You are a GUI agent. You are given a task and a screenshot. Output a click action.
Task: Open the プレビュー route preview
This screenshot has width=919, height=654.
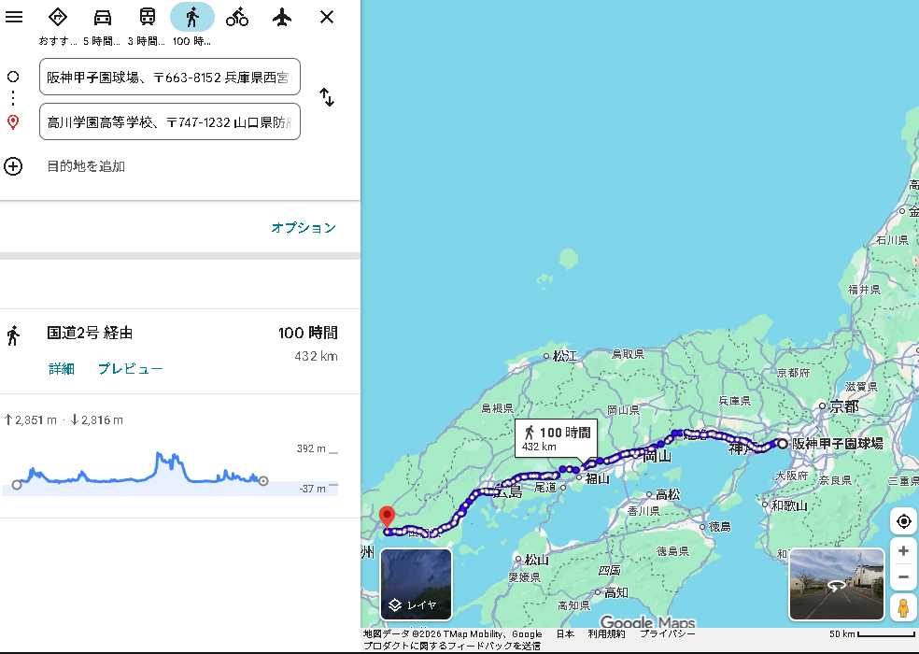pyautogui.click(x=131, y=369)
